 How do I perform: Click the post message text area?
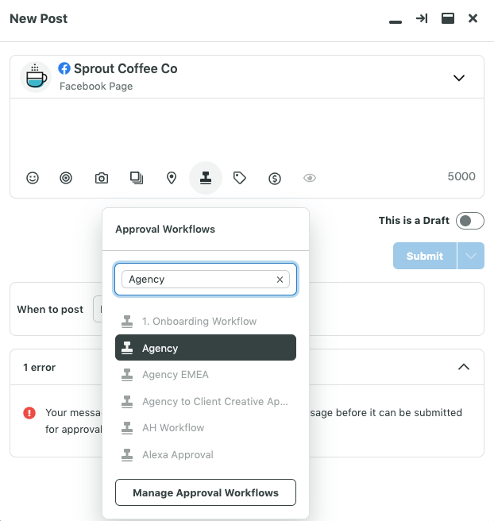(247, 129)
